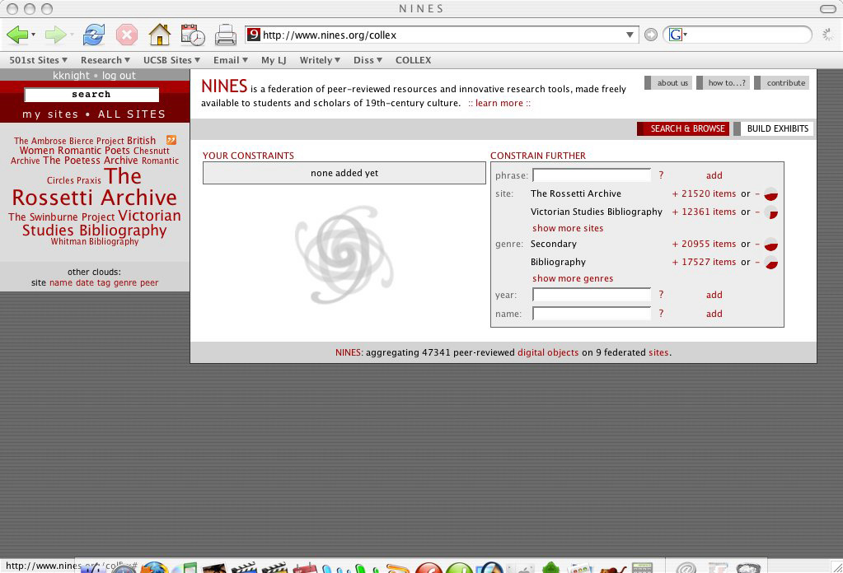Add the '+ 21520 items' Rossetti Archive constraint
The image size is (843, 573).
click(x=704, y=193)
